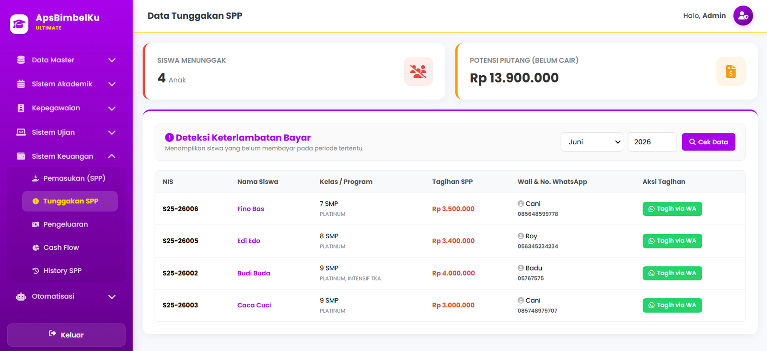Open the Sistem Akademik menu
Screen dimensions: 767x351
(x=66, y=84)
